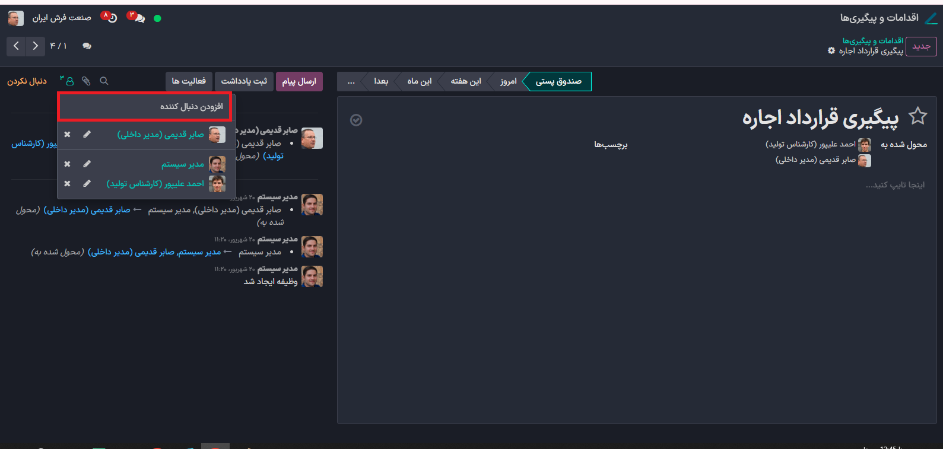
Task: Expand the followers list icon with count
Action: pos(68,81)
